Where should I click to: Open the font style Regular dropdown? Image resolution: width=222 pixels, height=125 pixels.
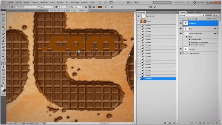click(51, 7)
